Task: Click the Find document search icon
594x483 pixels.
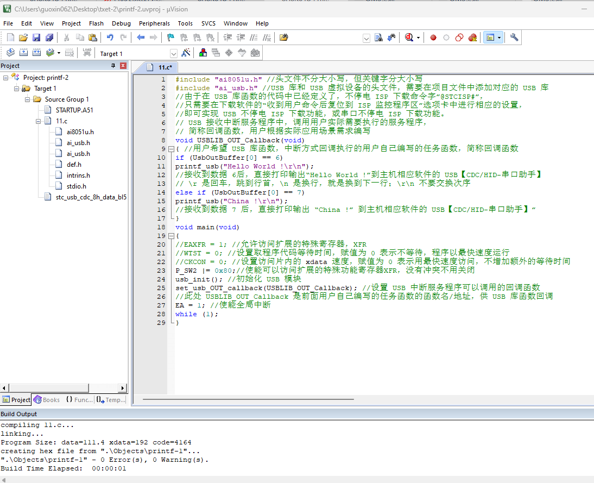Action: tap(378, 37)
